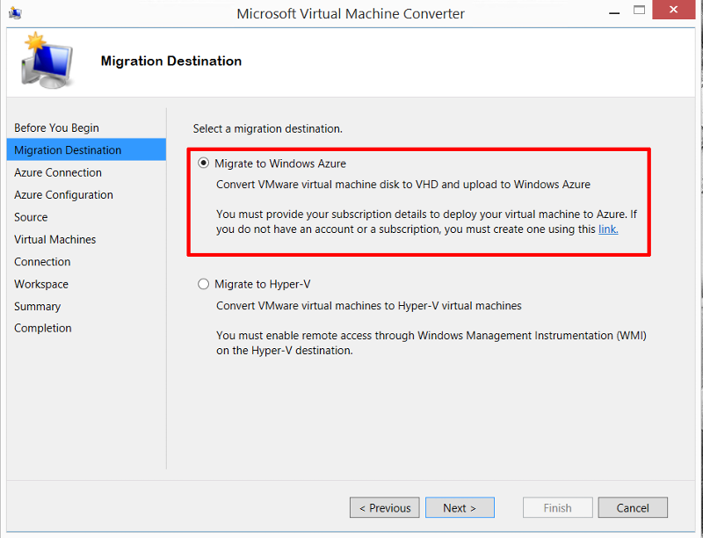Maximize the Virtual Machine Converter window
This screenshot has height=538, width=703.
[x=640, y=10]
